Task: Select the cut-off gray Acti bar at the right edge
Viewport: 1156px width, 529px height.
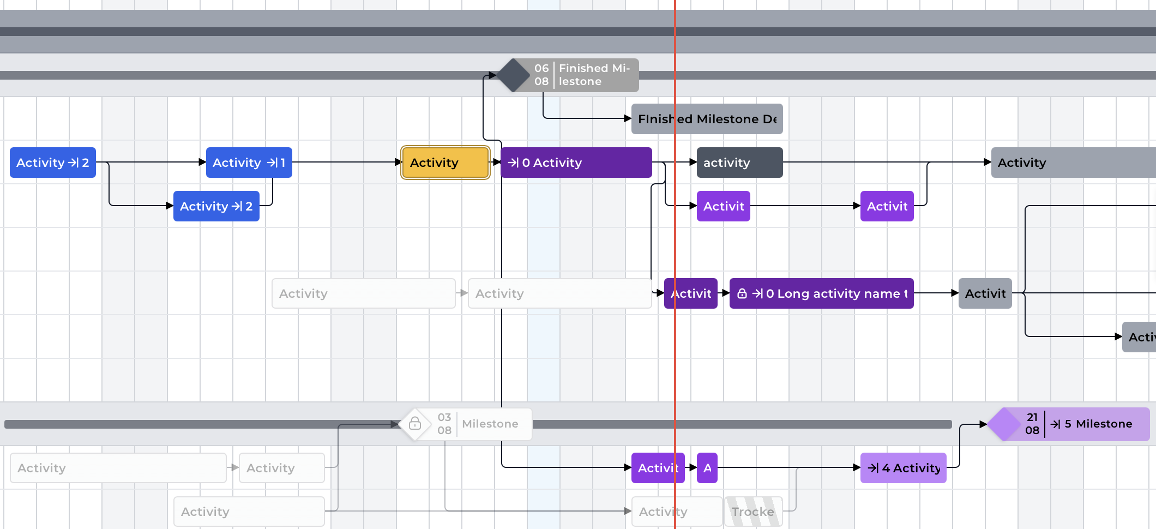Action: (x=1139, y=337)
